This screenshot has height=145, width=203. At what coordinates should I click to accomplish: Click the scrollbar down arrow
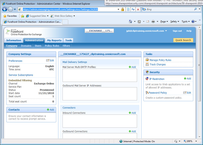click(x=199, y=137)
